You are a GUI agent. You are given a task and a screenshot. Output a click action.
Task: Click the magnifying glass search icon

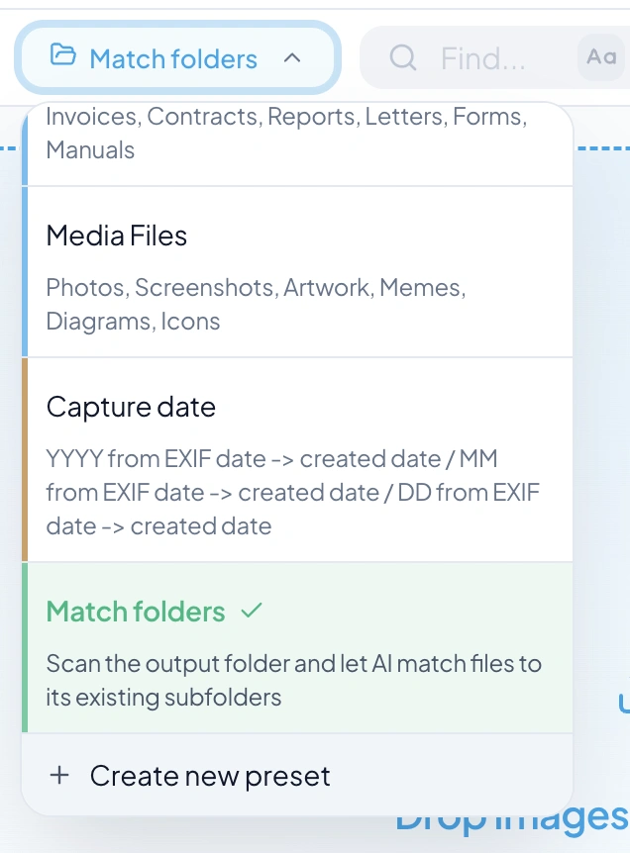tap(402, 57)
